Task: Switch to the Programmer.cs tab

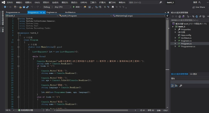Action: click(13, 12)
